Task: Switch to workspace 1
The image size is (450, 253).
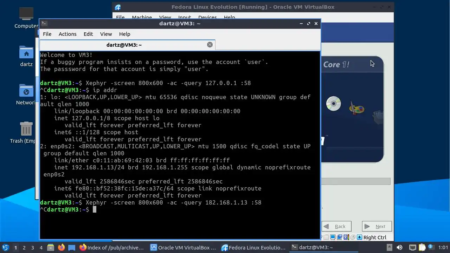Action: (15, 247)
